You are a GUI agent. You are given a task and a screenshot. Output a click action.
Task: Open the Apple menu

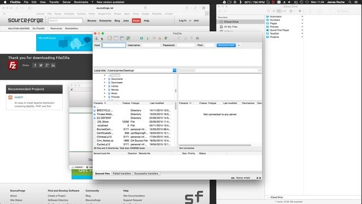5,2
